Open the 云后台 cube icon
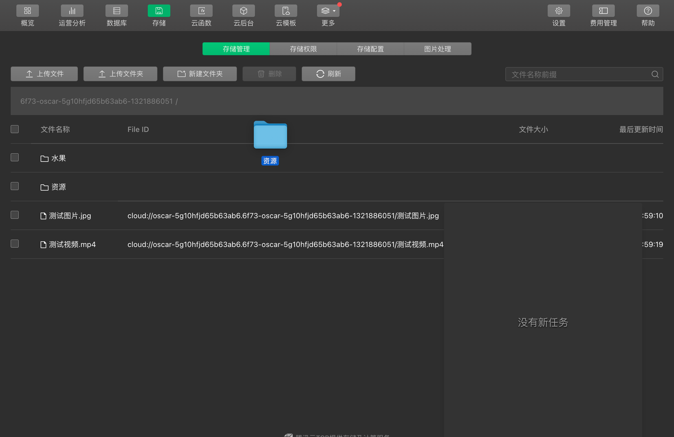The width and height of the screenshot is (674, 437). pos(243,11)
